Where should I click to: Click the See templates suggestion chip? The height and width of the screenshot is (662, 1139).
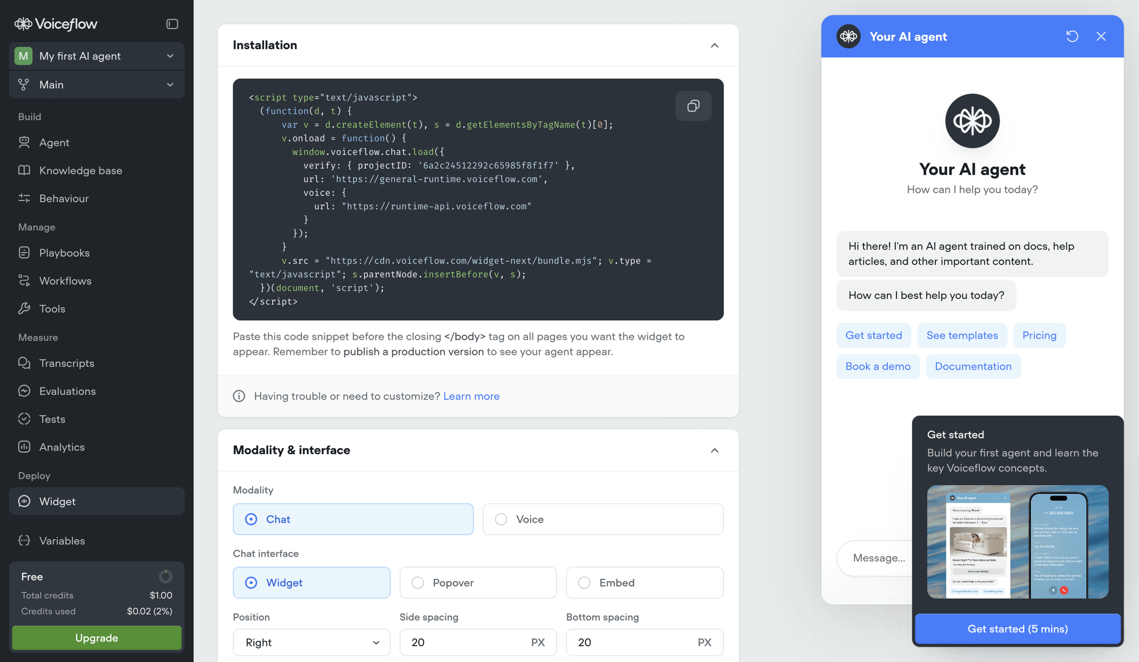[962, 336]
